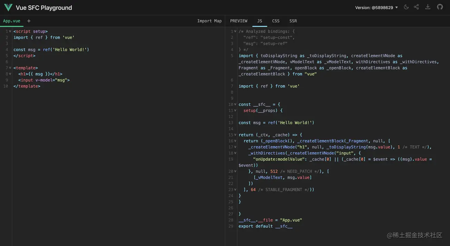Click v-model="msg" attribute in editor
Screen dimensions: 450x246
point(51,80)
